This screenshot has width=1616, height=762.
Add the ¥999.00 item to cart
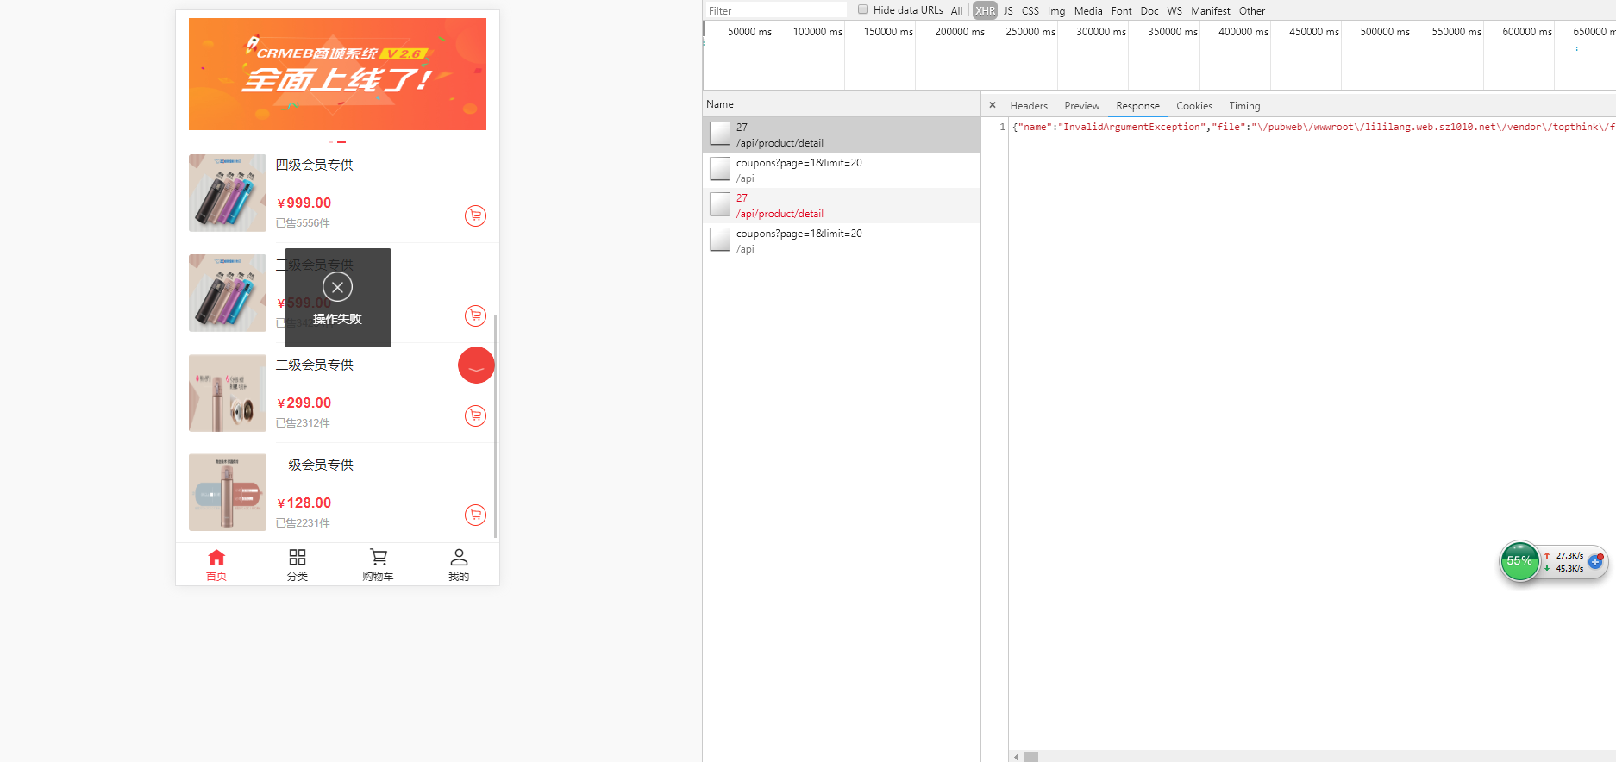[x=475, y=215]
